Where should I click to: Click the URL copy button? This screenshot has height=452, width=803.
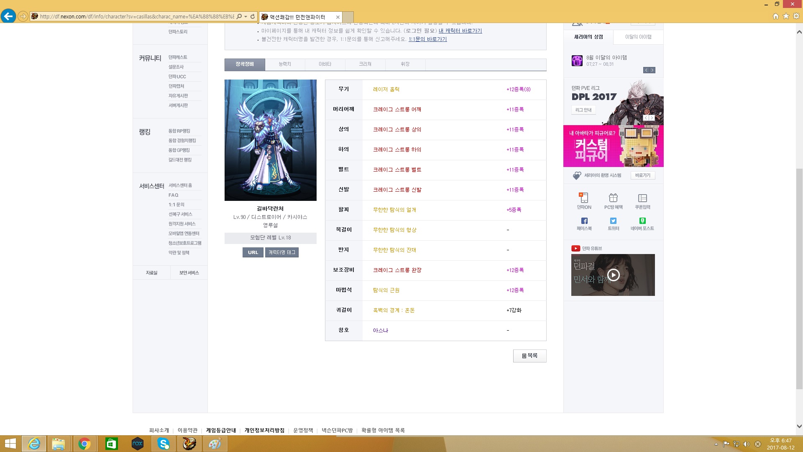click(x=253, y=252)
